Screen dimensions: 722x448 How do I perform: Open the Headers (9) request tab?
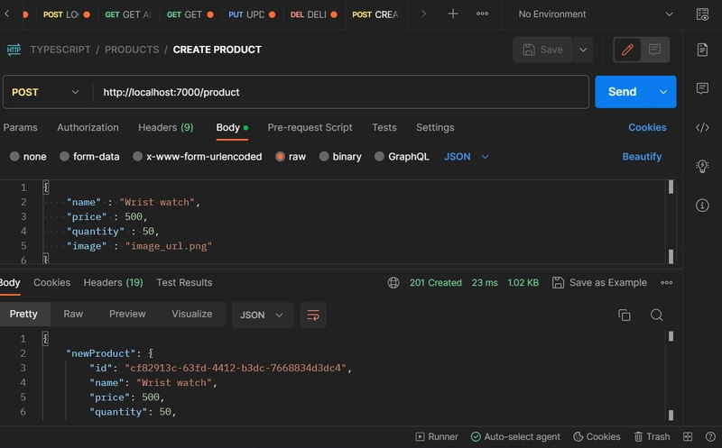[x=166, y=127]
